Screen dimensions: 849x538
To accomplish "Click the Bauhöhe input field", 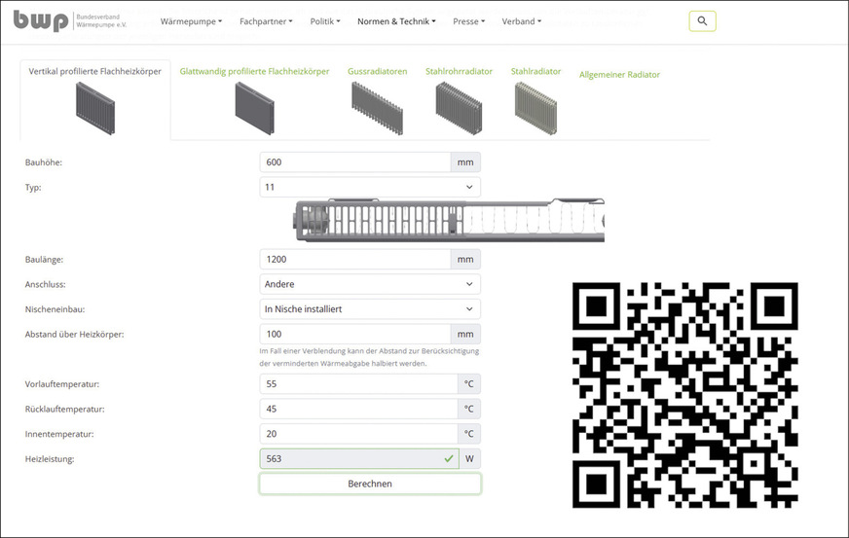I will coord(354,162).
